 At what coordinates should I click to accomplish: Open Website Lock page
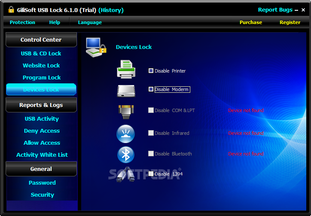click(x=41, y=65)
